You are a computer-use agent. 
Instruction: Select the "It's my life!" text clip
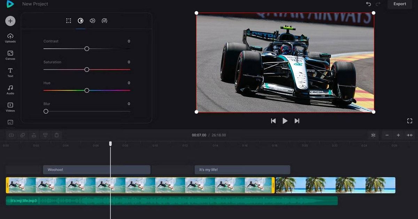tap(242, 170)
